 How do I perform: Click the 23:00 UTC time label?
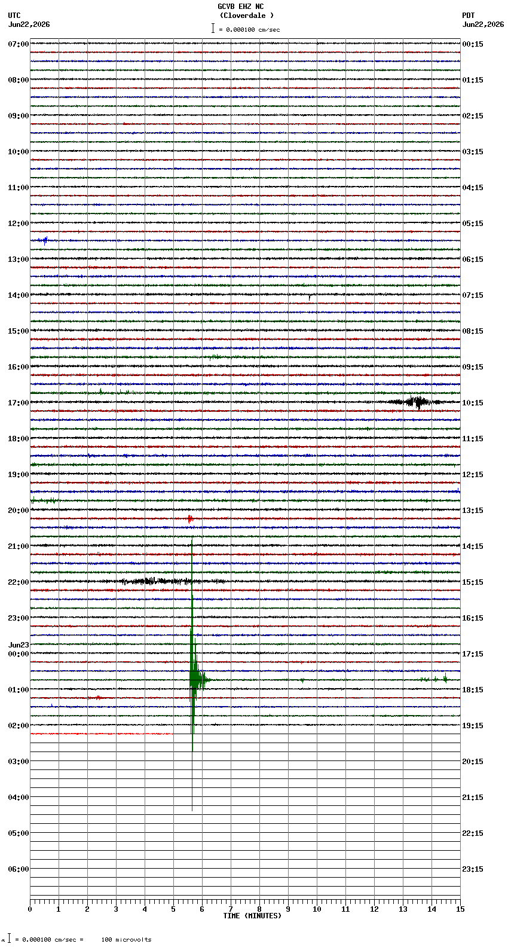pyautogui.click(x=19, y=618)
